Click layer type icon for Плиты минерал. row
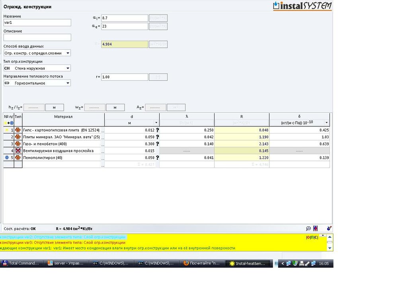398x298 pixels. (x=18, y=137)
